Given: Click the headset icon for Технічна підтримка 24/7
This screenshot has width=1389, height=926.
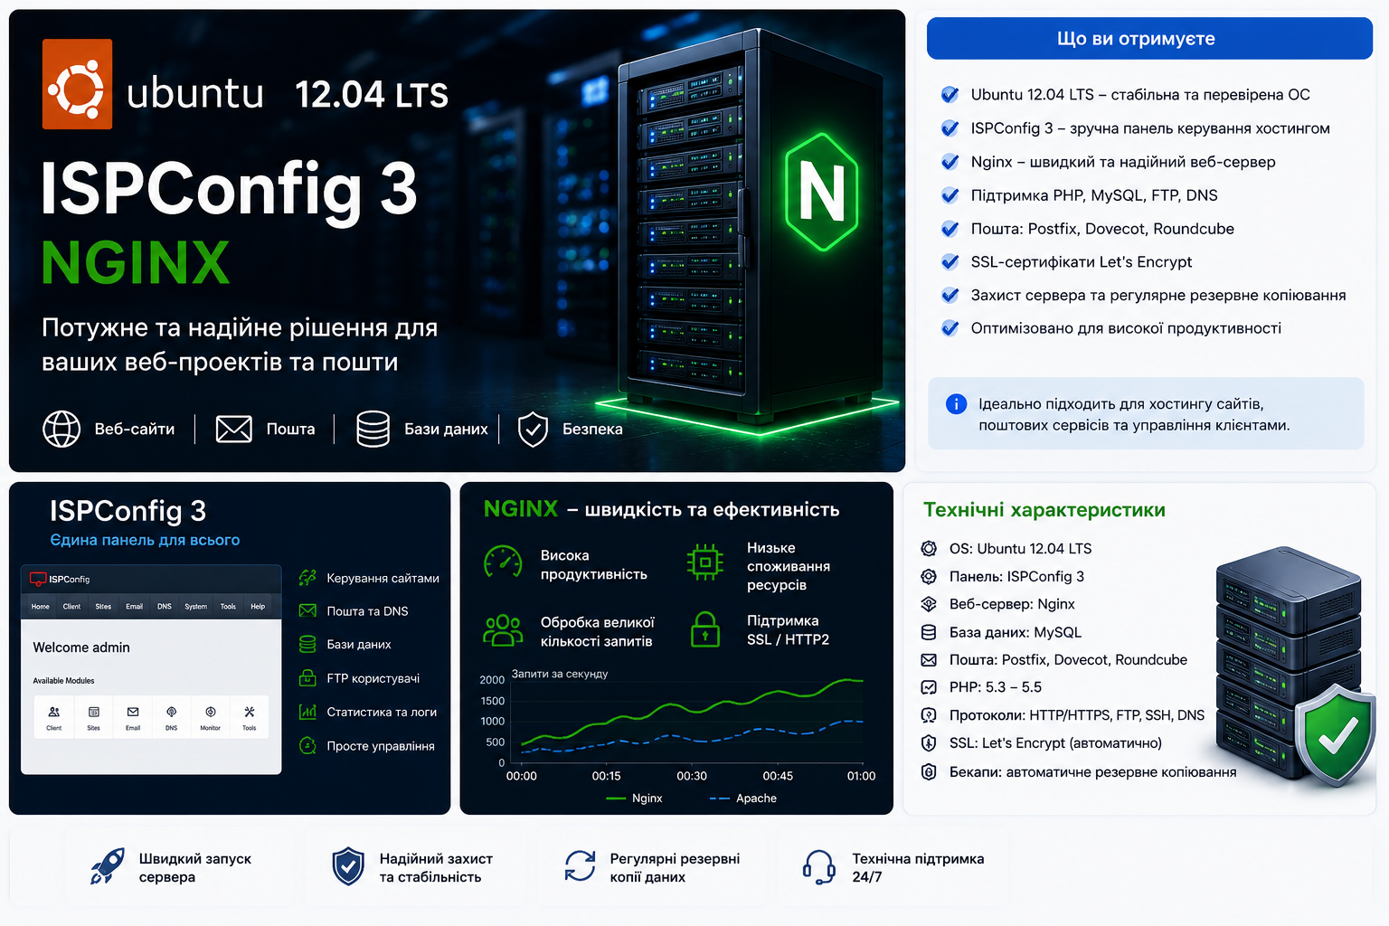Looking at the screenshot, I should 819,866.
